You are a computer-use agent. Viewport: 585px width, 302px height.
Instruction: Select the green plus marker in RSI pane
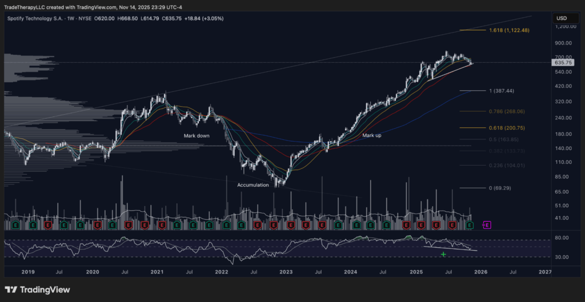coord(443,254)
